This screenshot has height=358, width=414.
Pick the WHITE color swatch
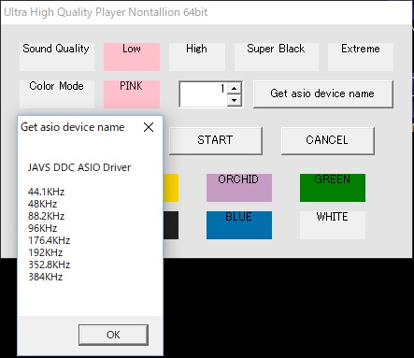pos(333,225)
